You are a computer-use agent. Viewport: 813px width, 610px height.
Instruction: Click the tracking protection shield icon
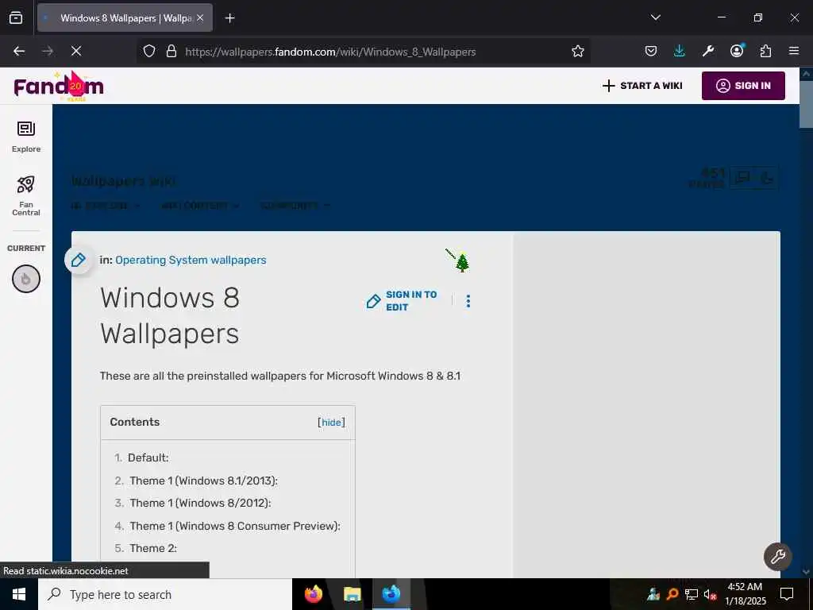pos(149,51)
